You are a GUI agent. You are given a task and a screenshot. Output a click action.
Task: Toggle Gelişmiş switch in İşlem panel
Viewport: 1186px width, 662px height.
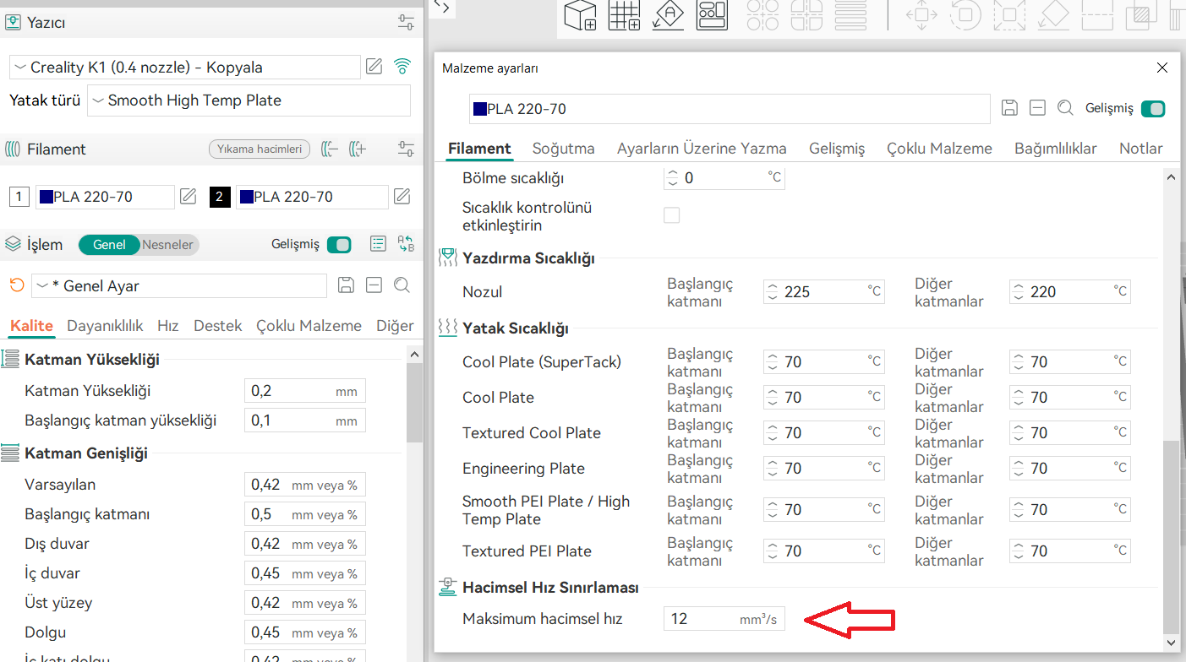[338, 244]
